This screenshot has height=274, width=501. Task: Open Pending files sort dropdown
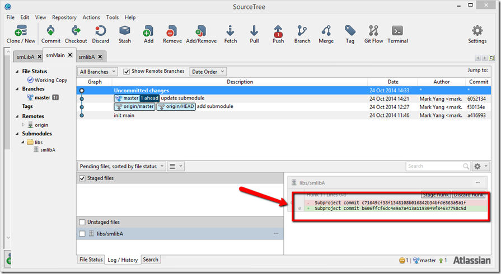(121, 166)
